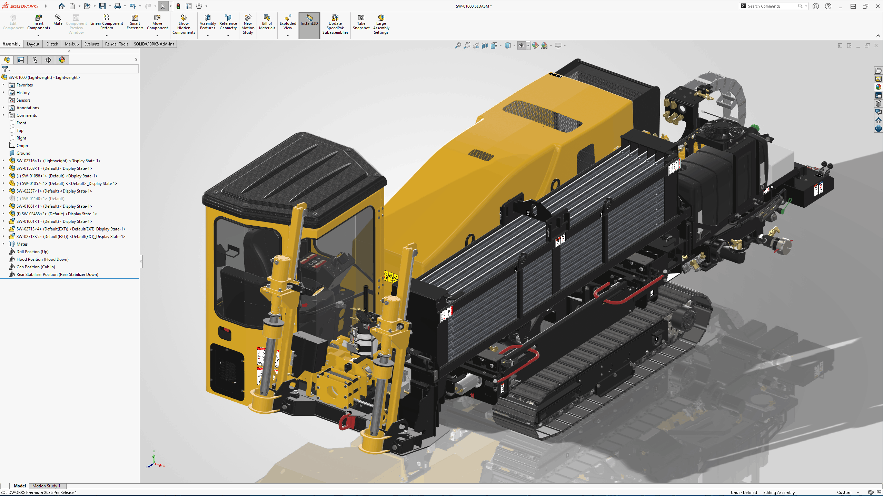Open Assembly Features
This screenshot has height=496, width=883.
coord(208,22)
